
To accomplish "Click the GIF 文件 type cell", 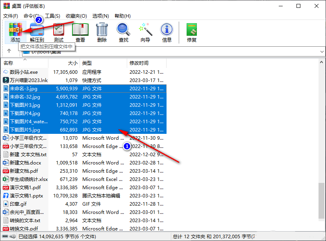I will tap(91, 204).
